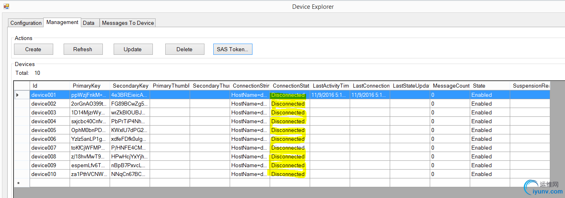Click the Create button
The width and height of the screenshot is (565, 198).
33,49
